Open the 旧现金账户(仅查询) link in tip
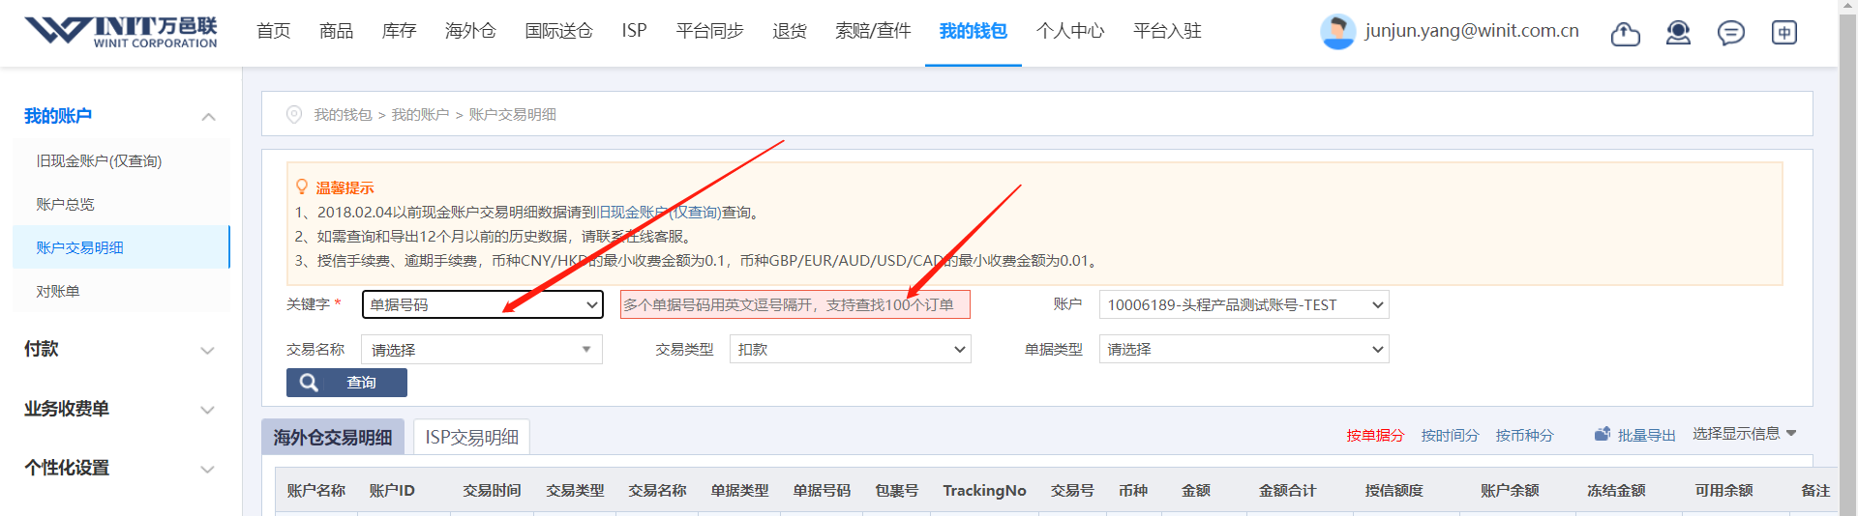Image resolution: width=1858 pixels, height=516 pixels. [x=659, y=212]
